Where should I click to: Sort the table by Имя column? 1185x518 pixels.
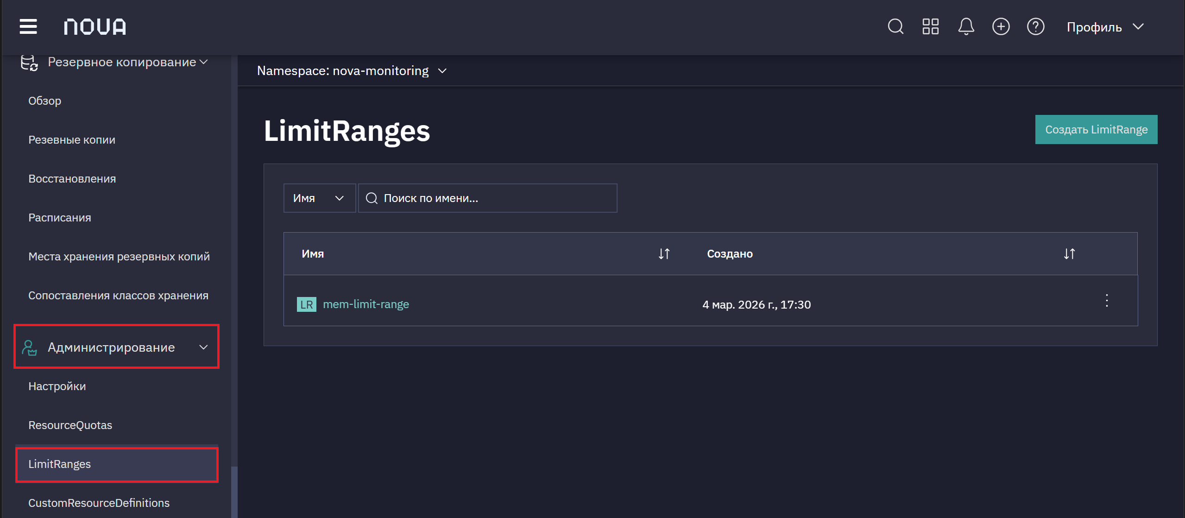(664, 254)
